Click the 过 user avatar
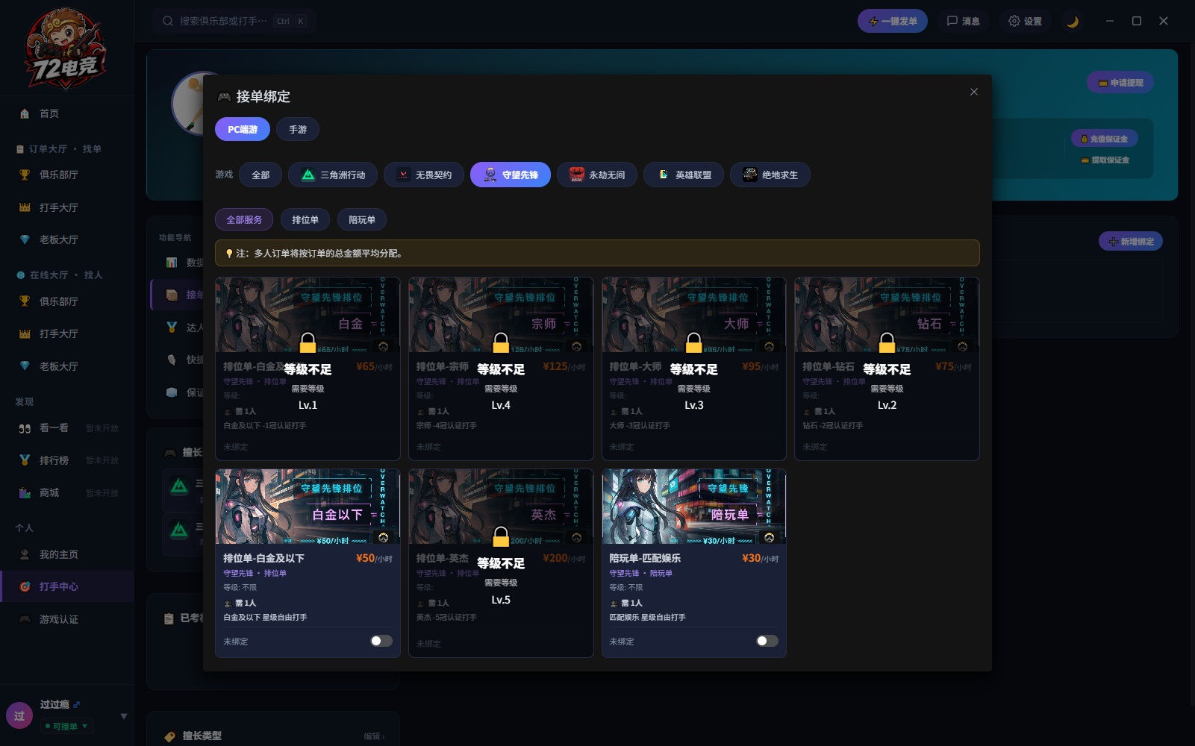Image resolution: width=1195 pixels, height=746 pixels. coord(19,715)
